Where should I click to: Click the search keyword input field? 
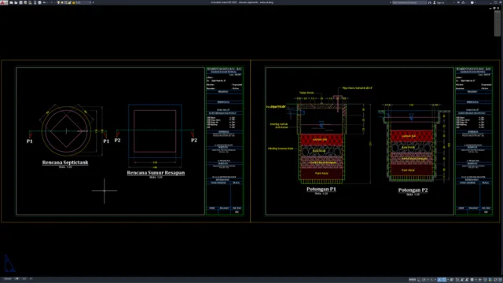click(409, 2)
